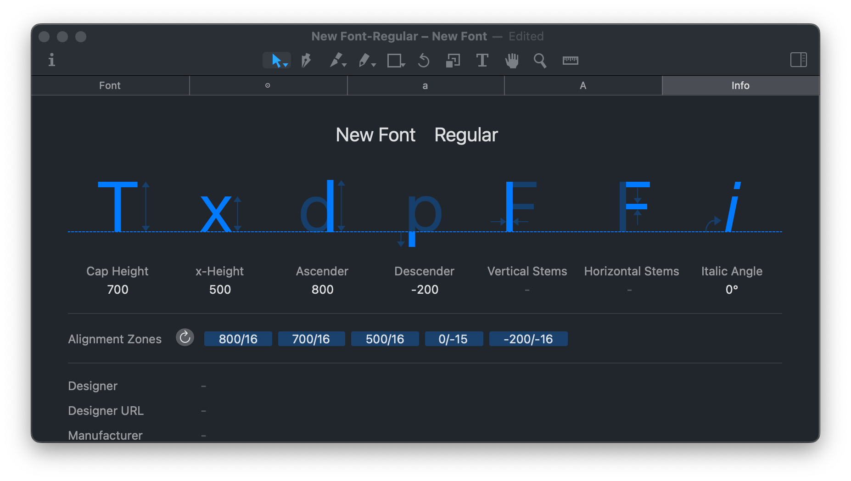851x481 pixels.
Task: Switch to the lowercase a tab
Action: click(425, 85)
